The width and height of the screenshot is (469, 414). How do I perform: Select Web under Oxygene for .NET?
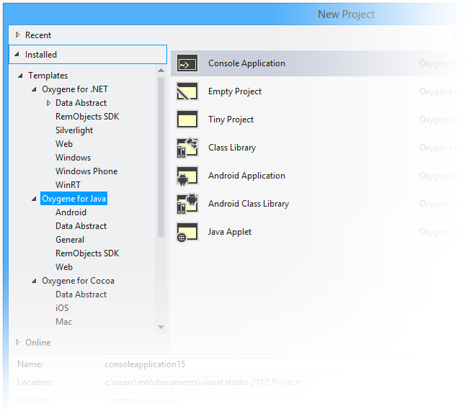tap(64, 144)
